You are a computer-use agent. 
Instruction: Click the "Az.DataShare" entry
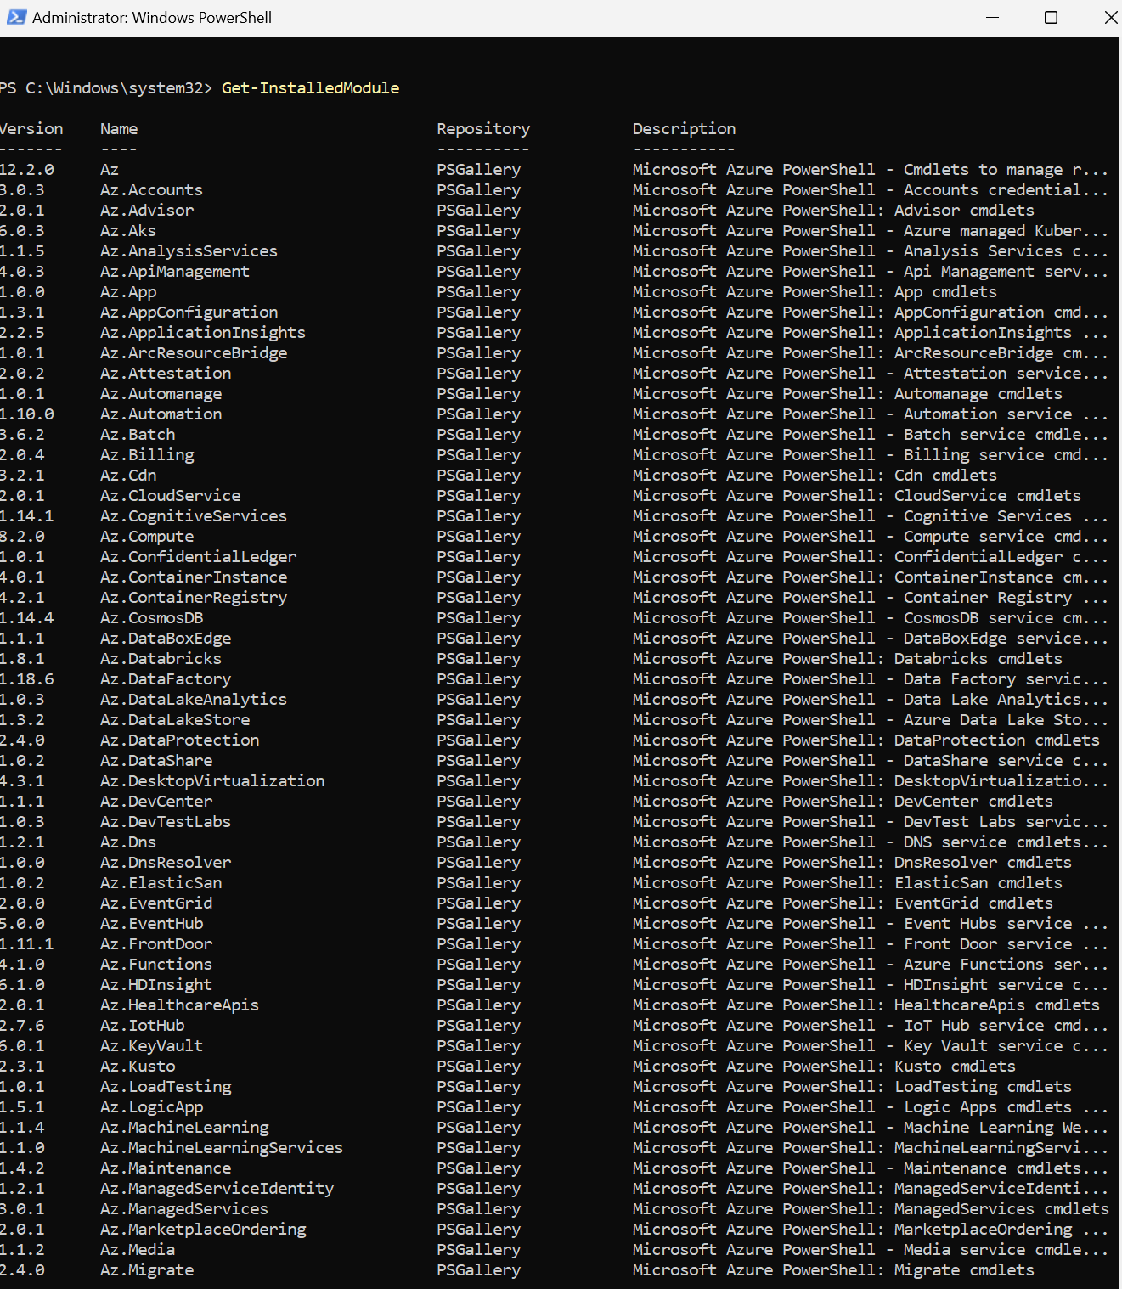[156, 761]
